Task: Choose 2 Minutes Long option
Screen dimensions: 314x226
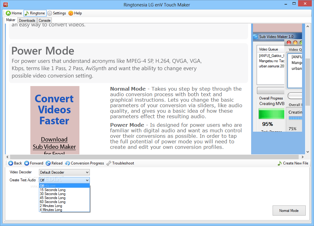Action: click(x=64, y=206)
